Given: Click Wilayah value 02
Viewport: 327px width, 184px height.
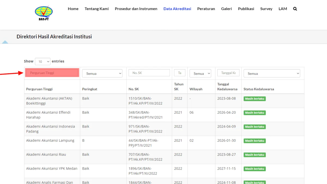Looking at the screenshot, I should 192,140.
